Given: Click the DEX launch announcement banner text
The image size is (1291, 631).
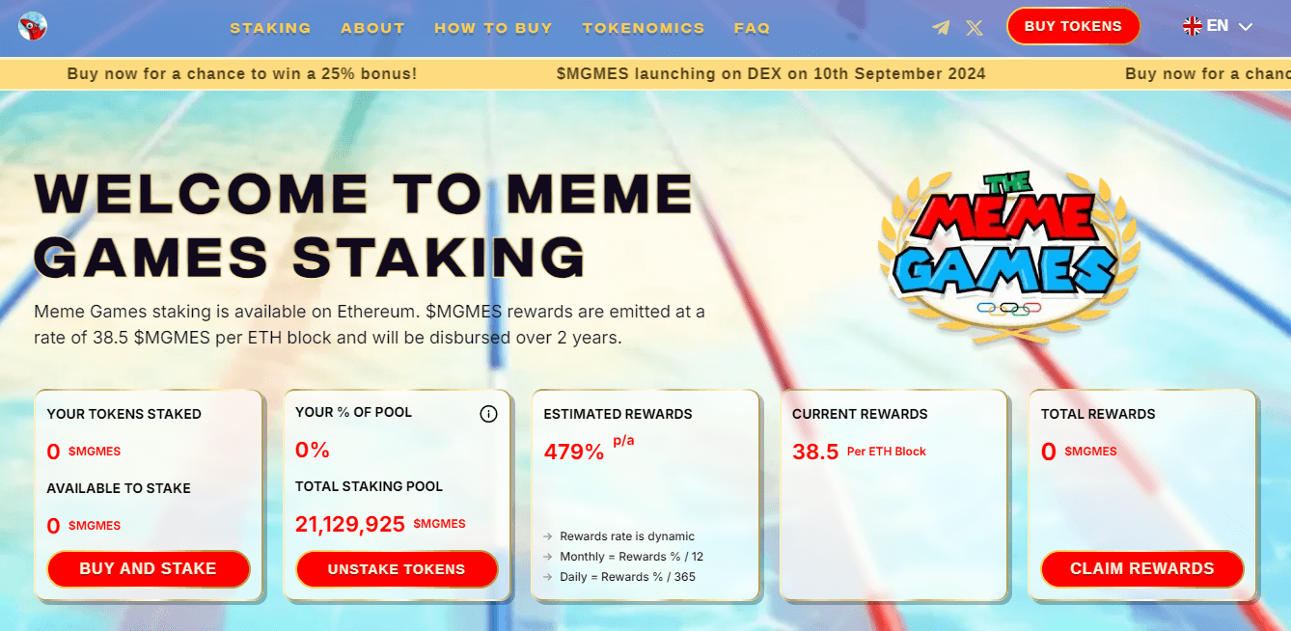Looking at the screenshot, I should (771, 73).
